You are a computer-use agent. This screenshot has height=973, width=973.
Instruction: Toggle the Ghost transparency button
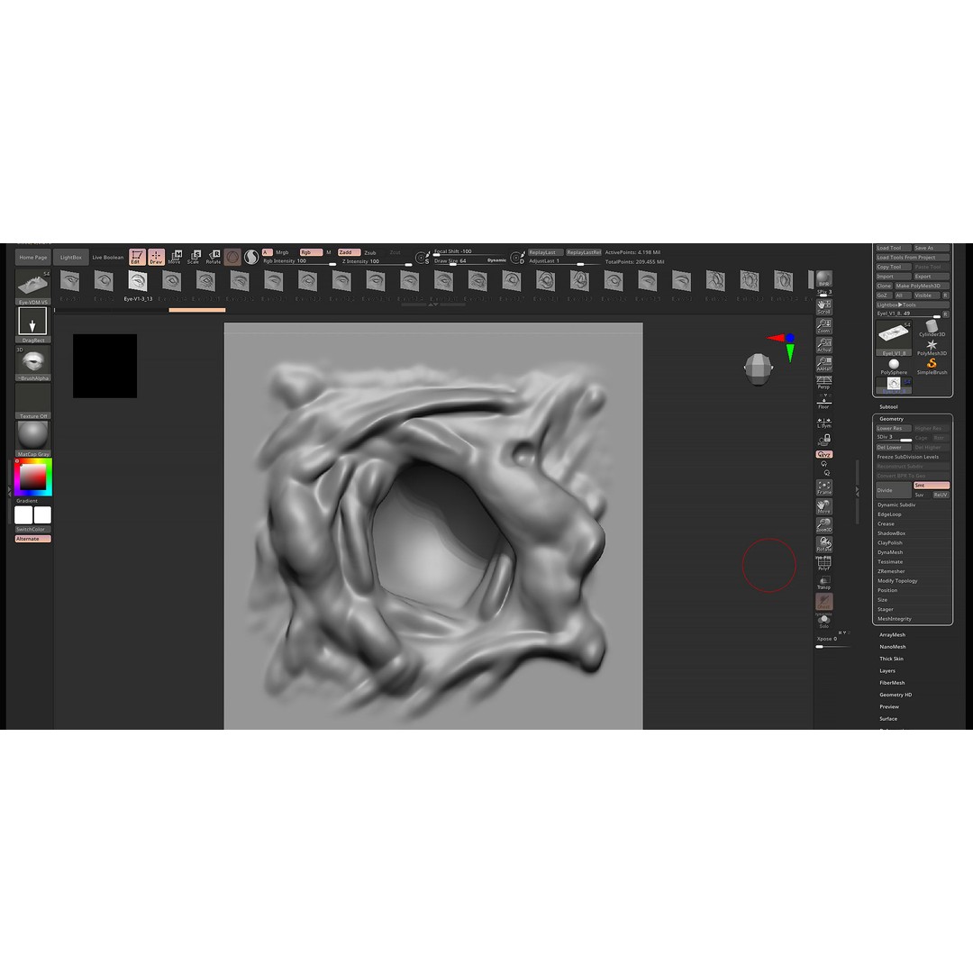(824, 601)
